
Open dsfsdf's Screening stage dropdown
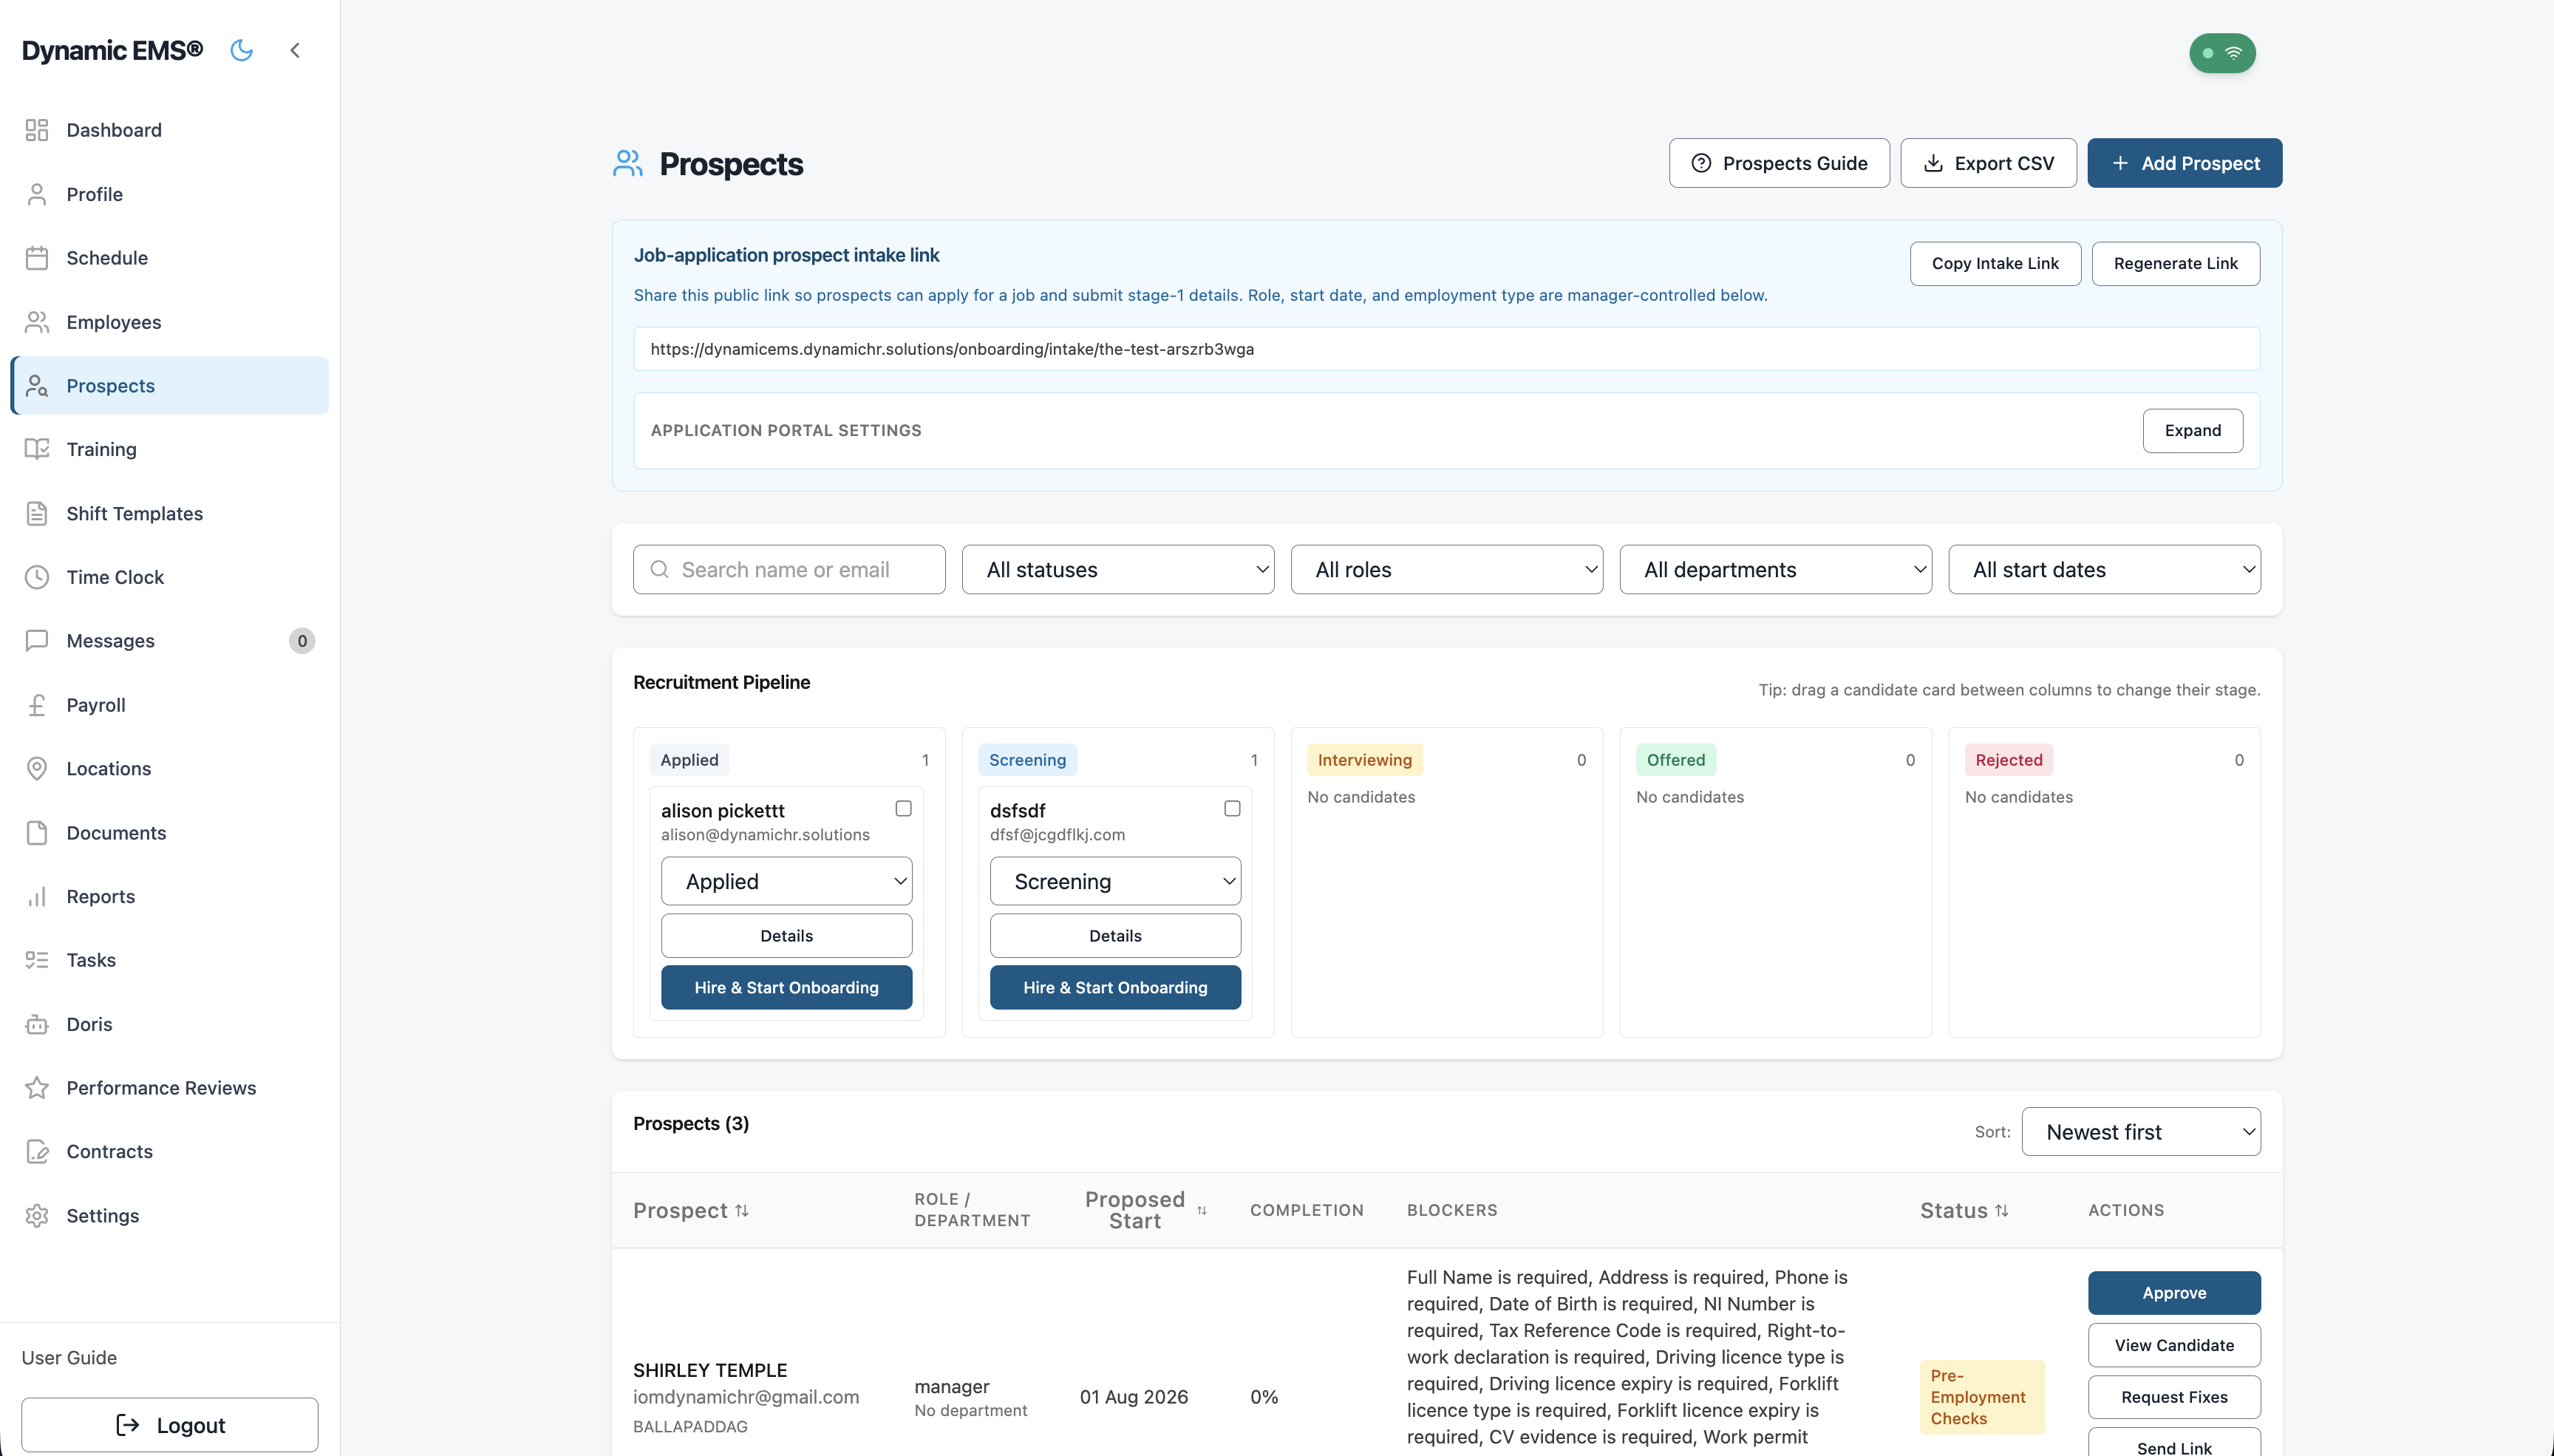point(1116,881)
